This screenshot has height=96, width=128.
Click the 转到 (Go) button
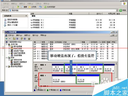[123, 10]
